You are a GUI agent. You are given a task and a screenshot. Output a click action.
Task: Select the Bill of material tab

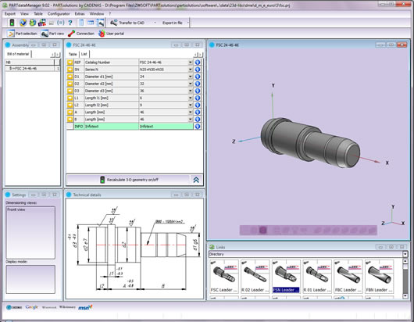(18, 54)
